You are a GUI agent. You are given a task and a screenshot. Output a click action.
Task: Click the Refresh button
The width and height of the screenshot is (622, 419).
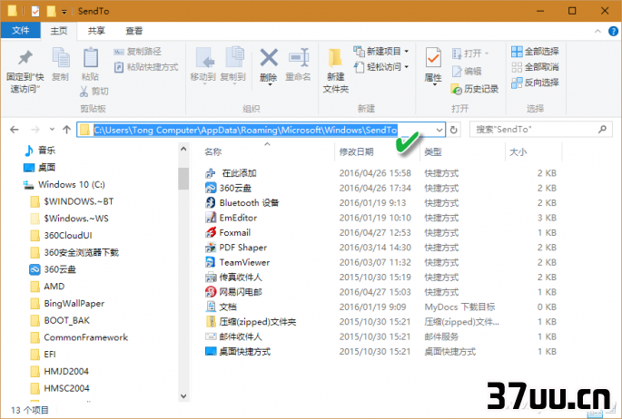point(454,130)
